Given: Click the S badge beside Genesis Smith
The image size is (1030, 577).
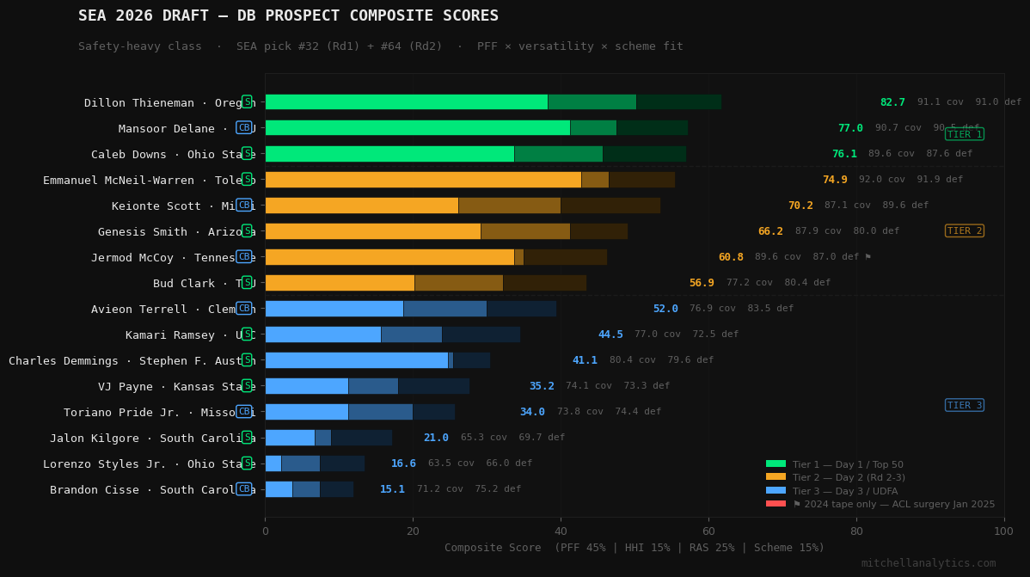Looking at the screenshot, I should click(247, 230).
